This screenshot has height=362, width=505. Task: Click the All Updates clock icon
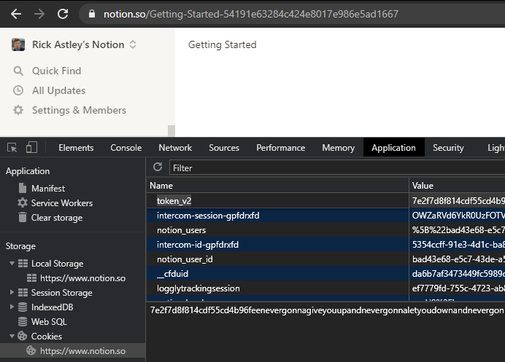click(18, 90)
